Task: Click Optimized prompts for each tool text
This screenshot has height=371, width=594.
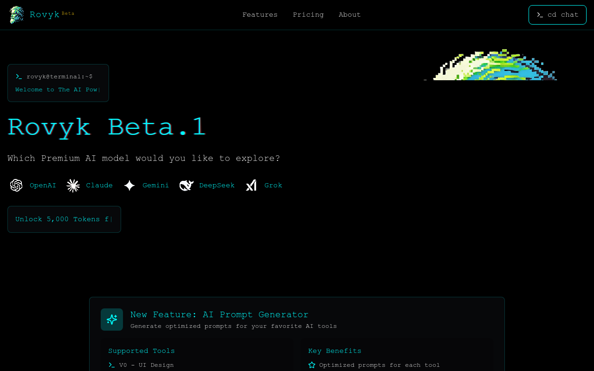Action: click(x=380, y=365)
